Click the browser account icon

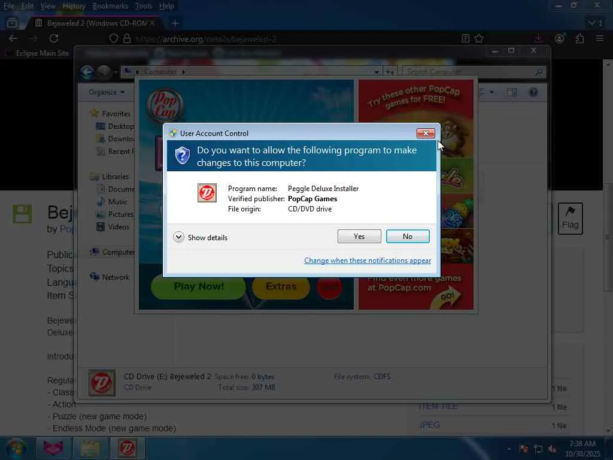[560, 38]
